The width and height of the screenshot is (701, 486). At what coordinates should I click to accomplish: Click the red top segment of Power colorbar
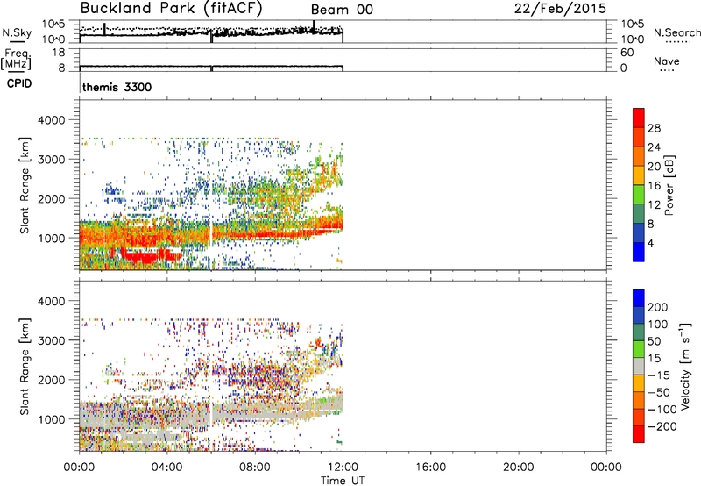click(x=639, y=118)
